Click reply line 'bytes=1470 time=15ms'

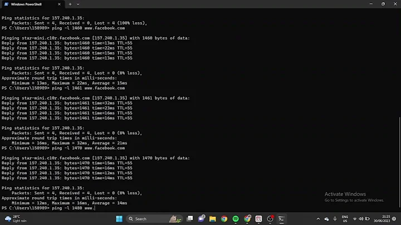tap(67, 163)
